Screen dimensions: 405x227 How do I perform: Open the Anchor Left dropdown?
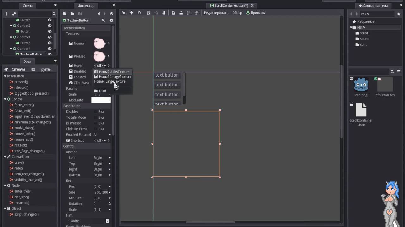click(x=102, y=158)
